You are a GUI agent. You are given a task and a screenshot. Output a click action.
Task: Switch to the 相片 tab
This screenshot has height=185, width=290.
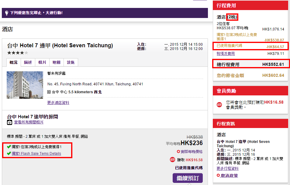42,62
